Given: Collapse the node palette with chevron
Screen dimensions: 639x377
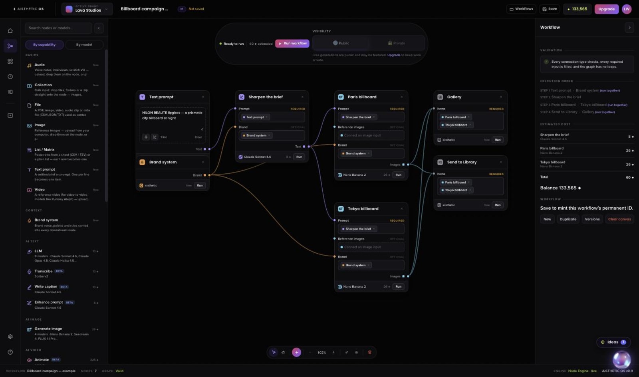Looking at the screenshot, I should coord(99,28).
